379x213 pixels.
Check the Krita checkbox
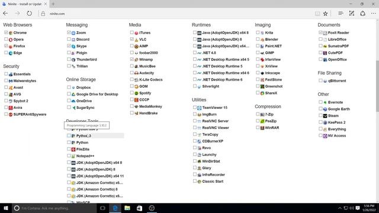[258, 33]
